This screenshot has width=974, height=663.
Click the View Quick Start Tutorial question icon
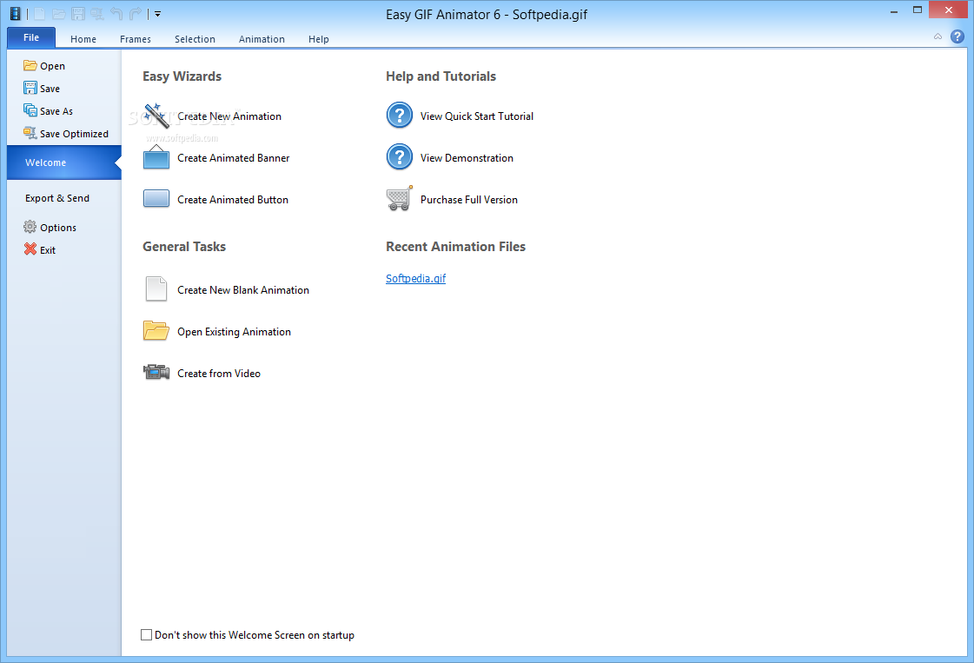pos(400,116)
